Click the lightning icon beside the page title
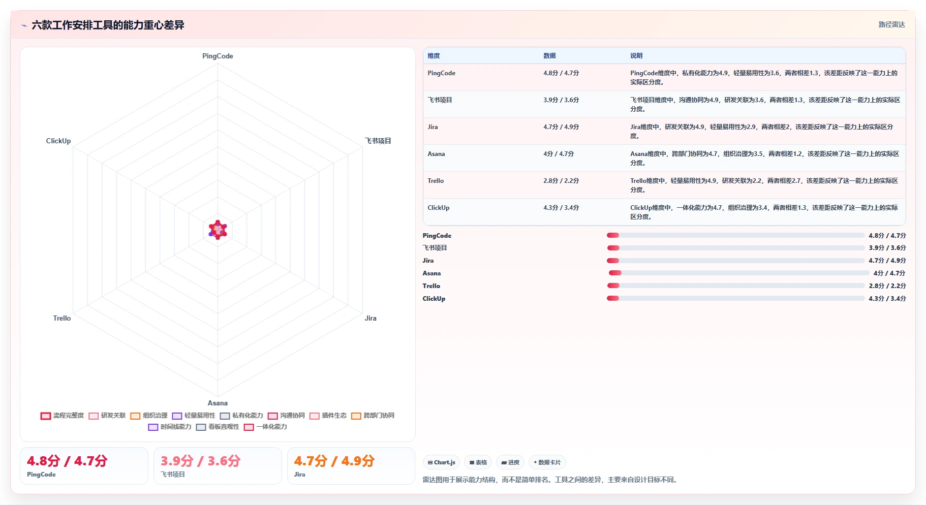The height and width of the screenshot is (505, 926). [24, 25]
